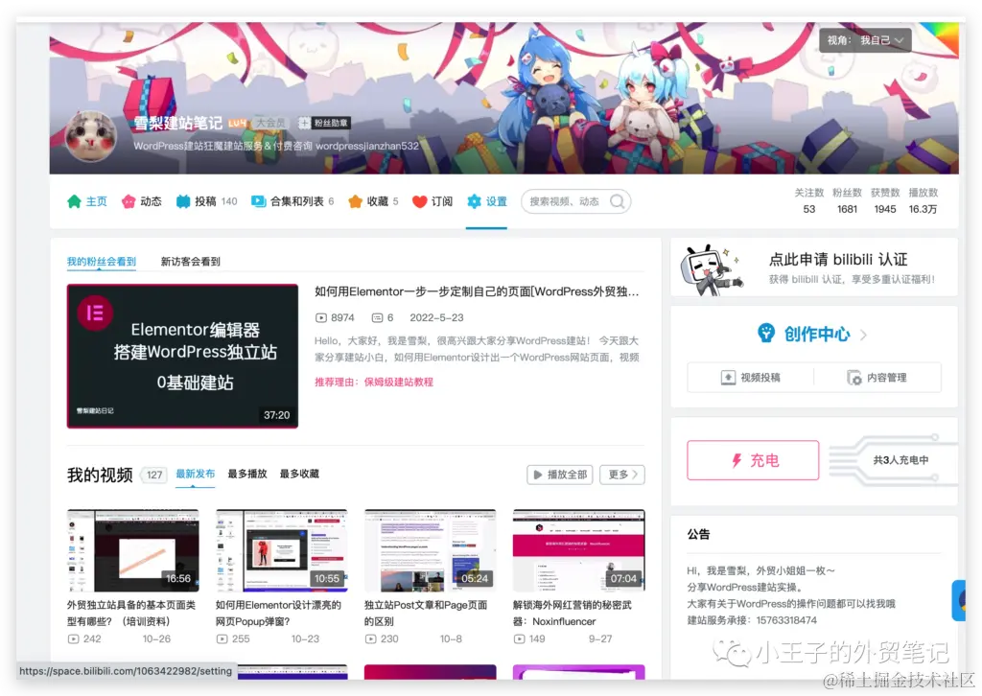
Task: Click the 内容管理 button
Action: pyautogui.click(x=877, y=378)
